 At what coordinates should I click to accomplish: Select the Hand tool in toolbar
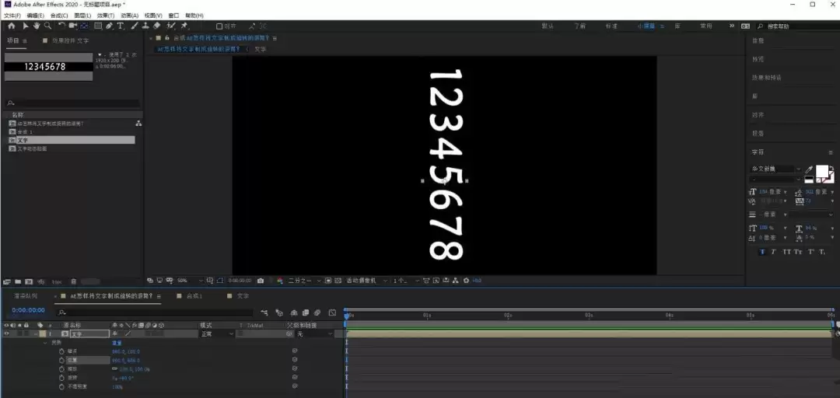click(37, 26)
